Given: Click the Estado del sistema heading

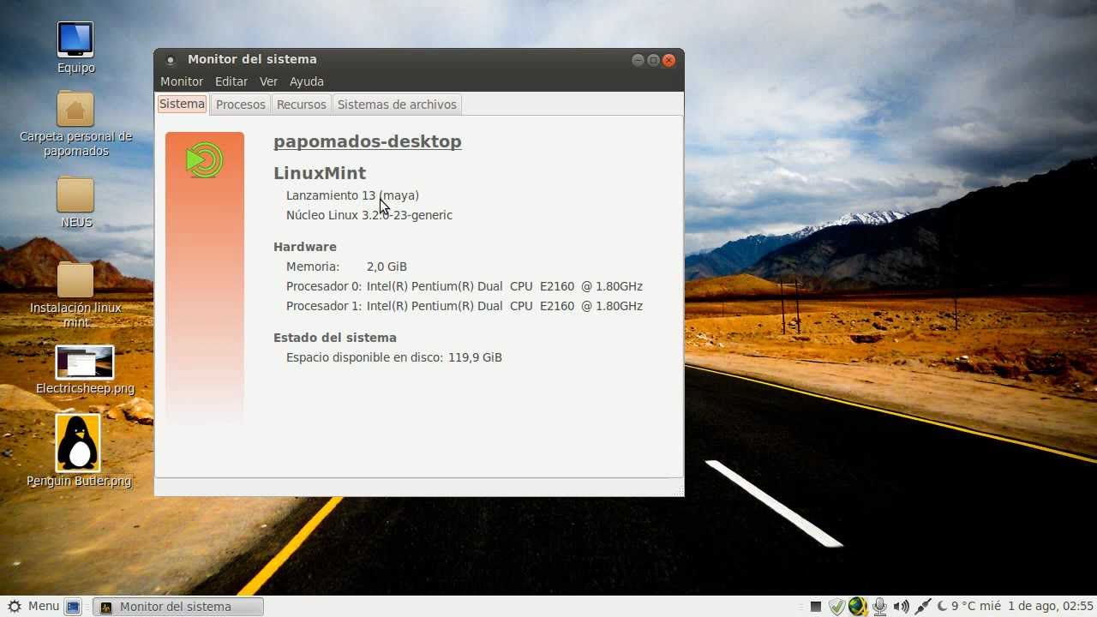Looking at the screenshot, I should click(x=335, y=338).
